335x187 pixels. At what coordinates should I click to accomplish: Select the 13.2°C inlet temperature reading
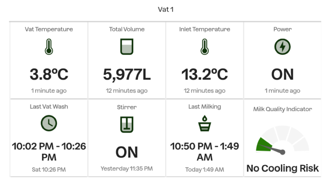[x=205, y=75]
